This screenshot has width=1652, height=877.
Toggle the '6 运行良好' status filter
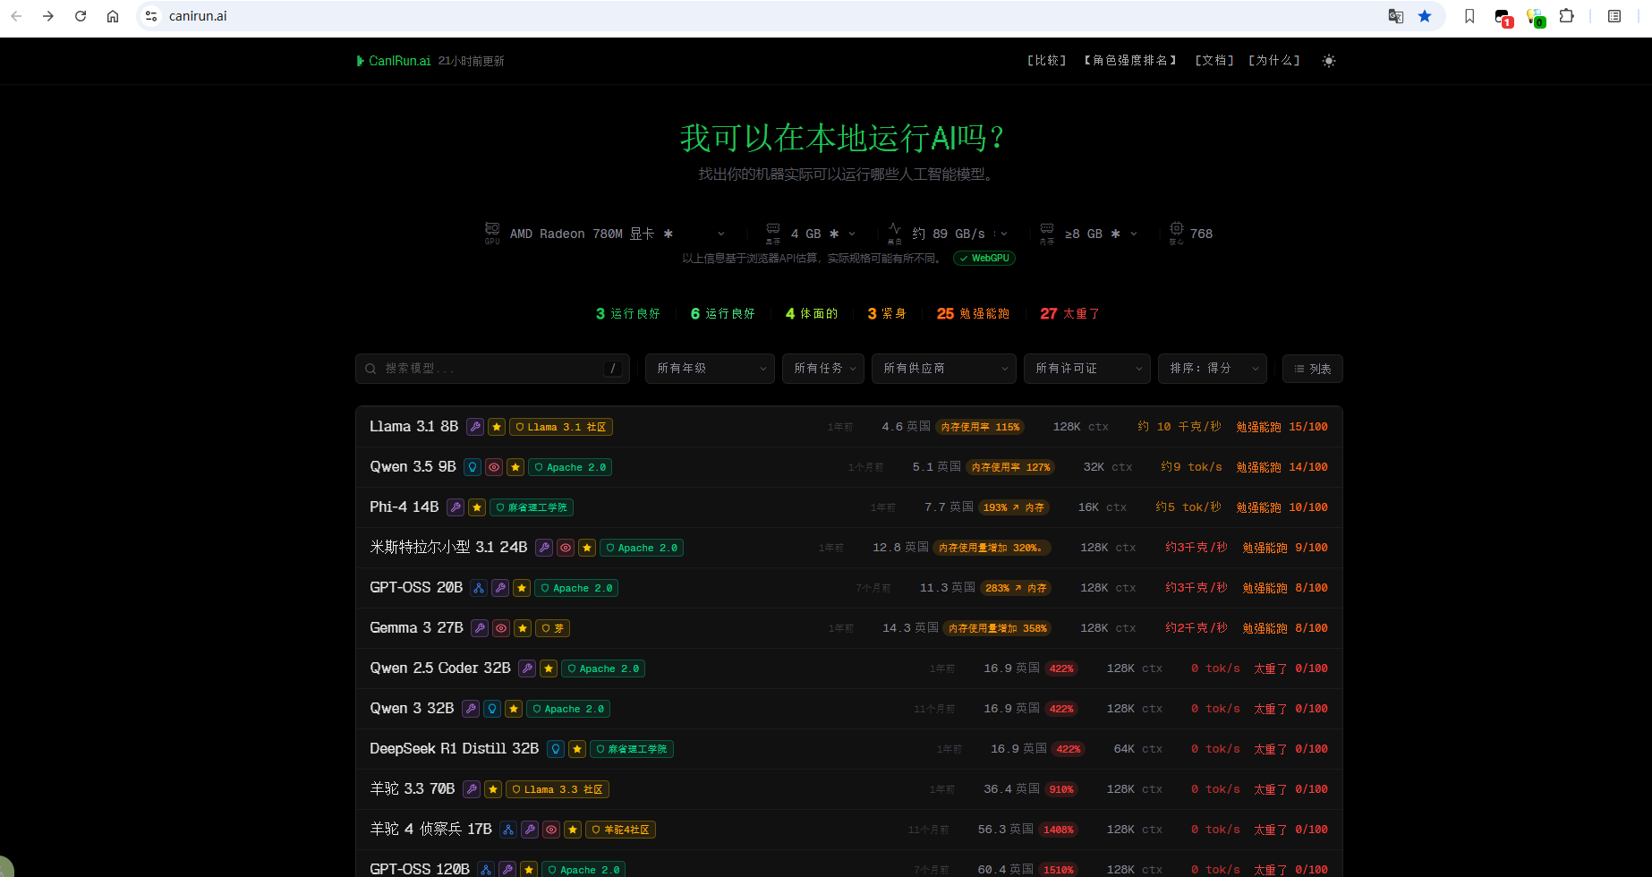723,314
